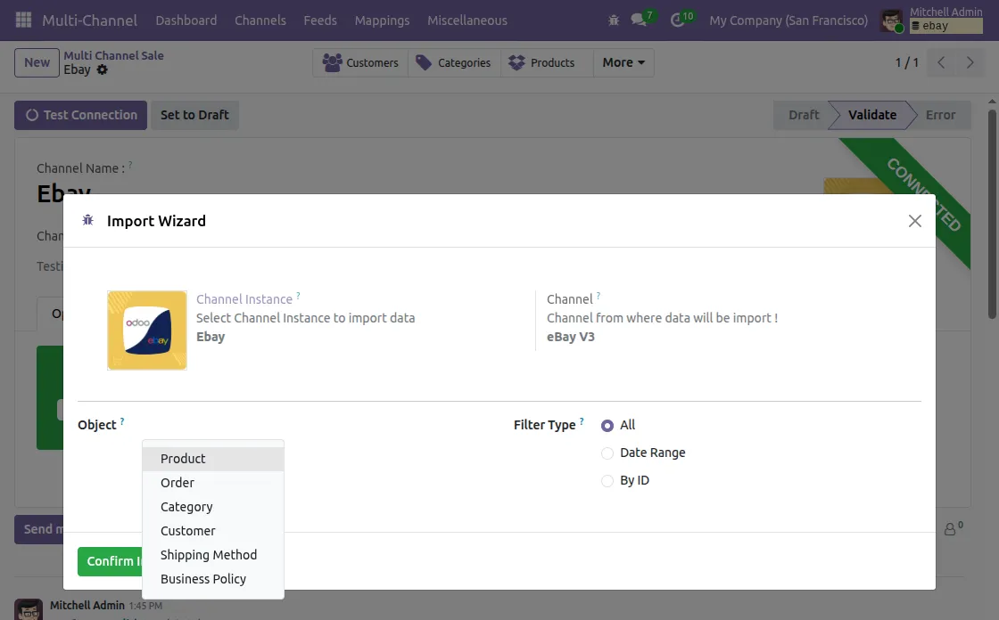
Task: Choose Category from Object dropdown
Action: tap(213, 508)
